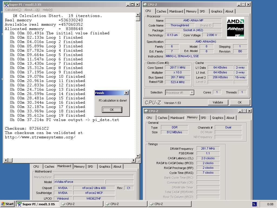
Task: Switch to Mainboard tab in Memory CPU-Z window
Action: click(x=177, y=118)
